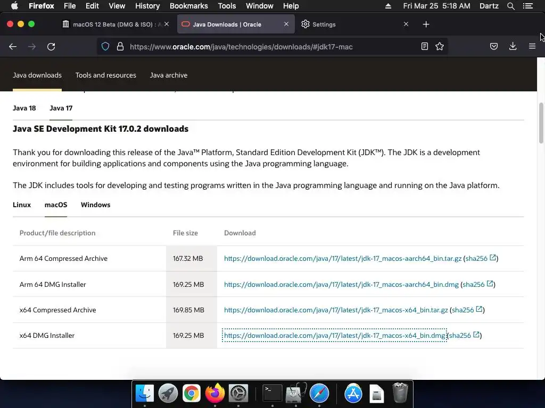
Task: Reload the Java Downloads page
Action: coord(51,47)
